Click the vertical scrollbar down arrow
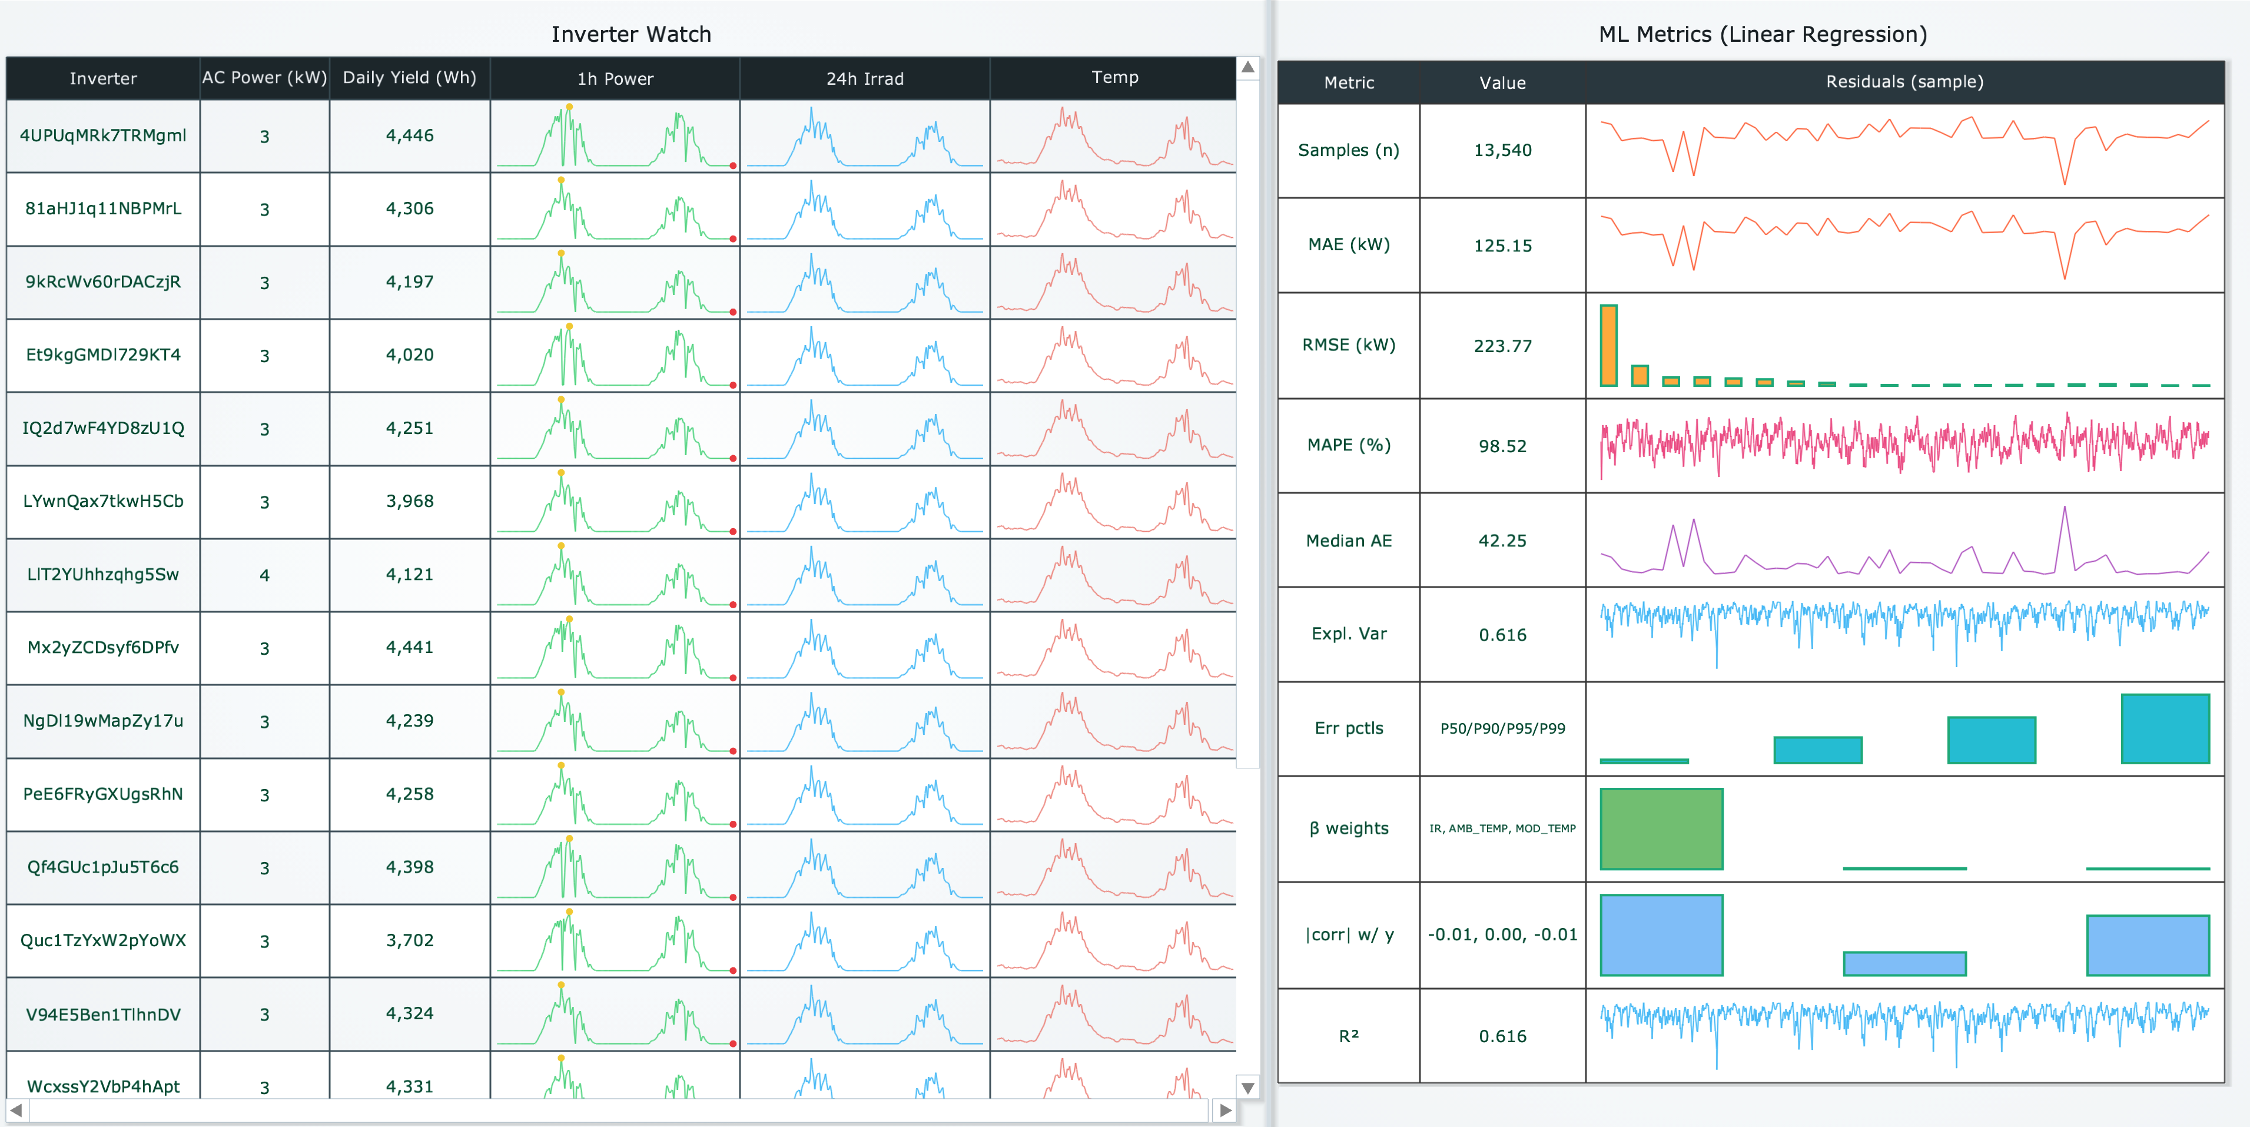Image resolution: width=2250 pixels, height=1127 pixels. coord(1248,1089)
